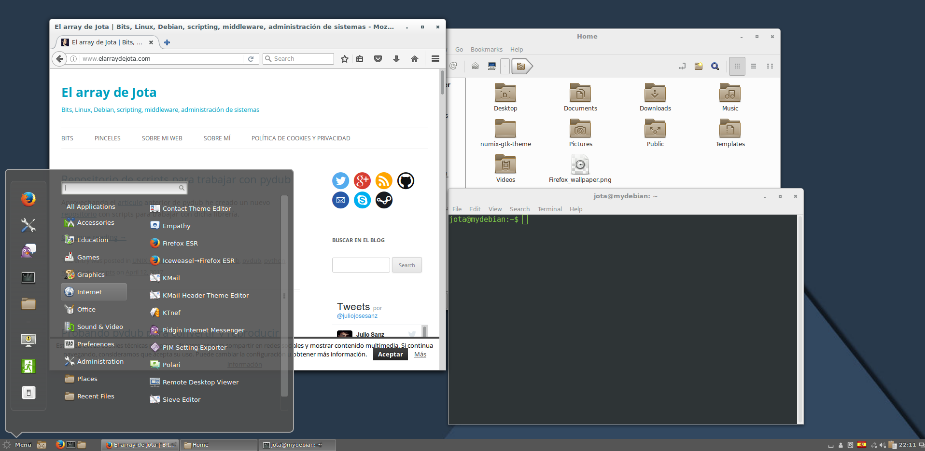Select Sound & Video category in menu
This screenshot has height=451, width=925.
pos(94,327)
